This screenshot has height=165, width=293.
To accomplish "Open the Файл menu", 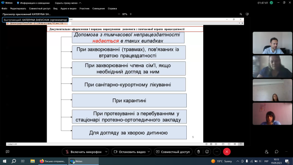I will point(4,9).
